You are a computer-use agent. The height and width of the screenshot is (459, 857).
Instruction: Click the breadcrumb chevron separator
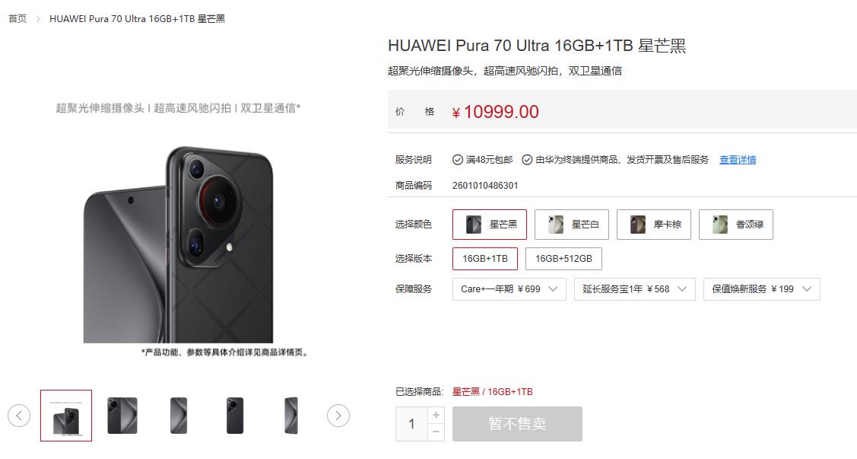pos(38,19)
